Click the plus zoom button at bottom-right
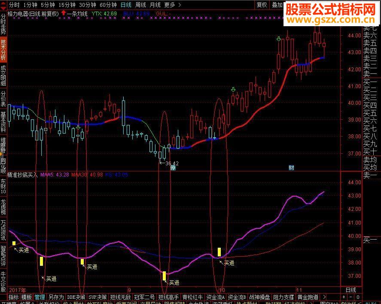The image size is (381, 304). pyautogui.click(x=344, y=297)
